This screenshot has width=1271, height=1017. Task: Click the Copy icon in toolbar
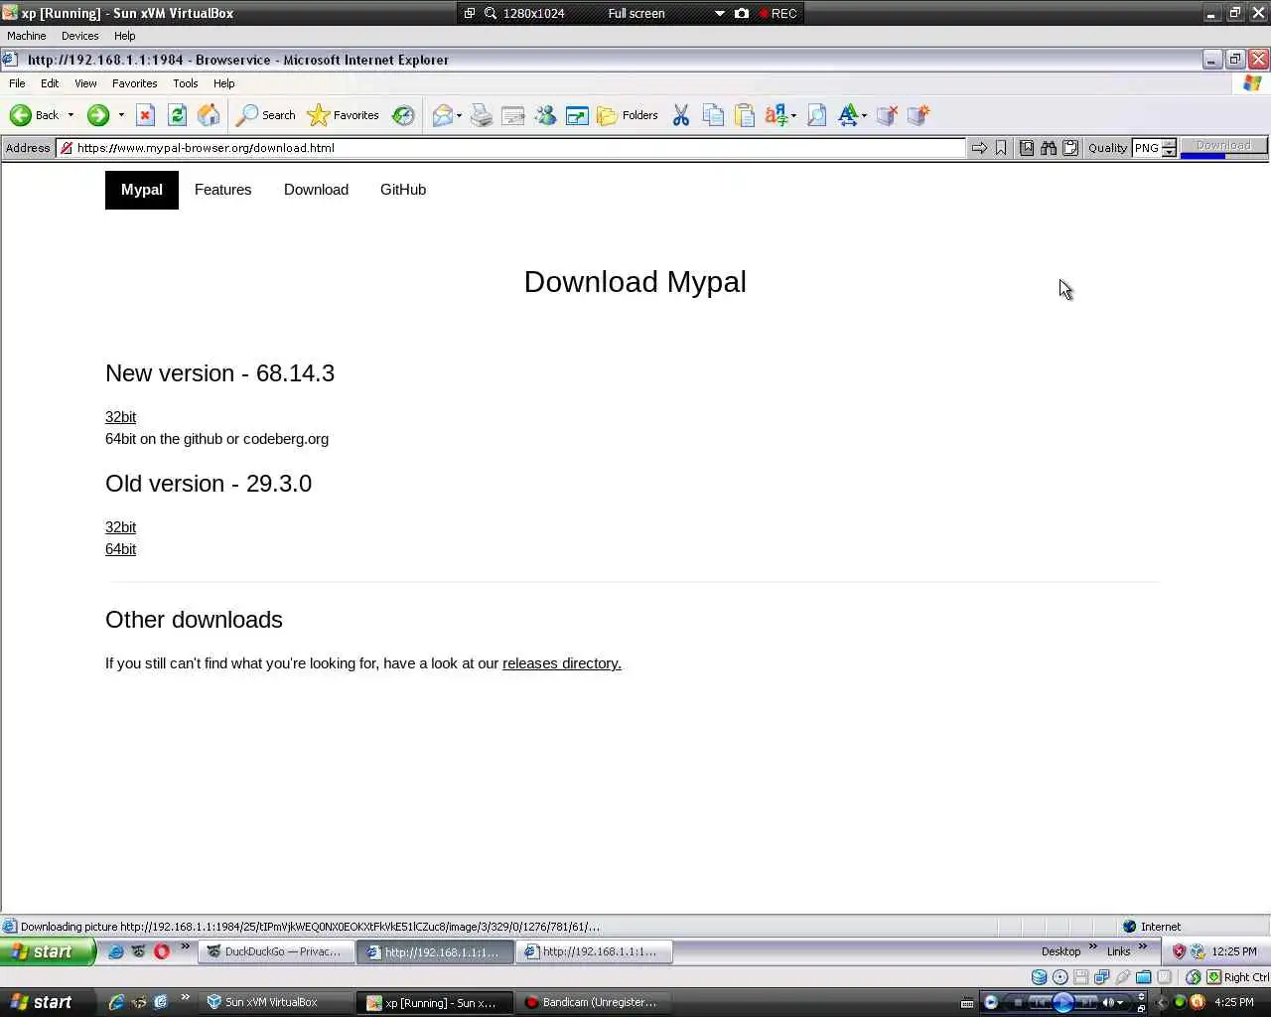(713, 116)
